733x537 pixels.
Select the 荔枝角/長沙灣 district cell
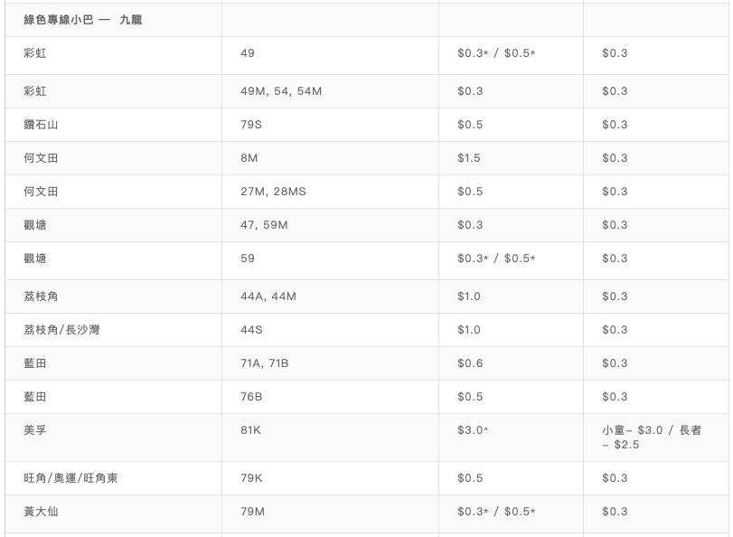(61, 330)
